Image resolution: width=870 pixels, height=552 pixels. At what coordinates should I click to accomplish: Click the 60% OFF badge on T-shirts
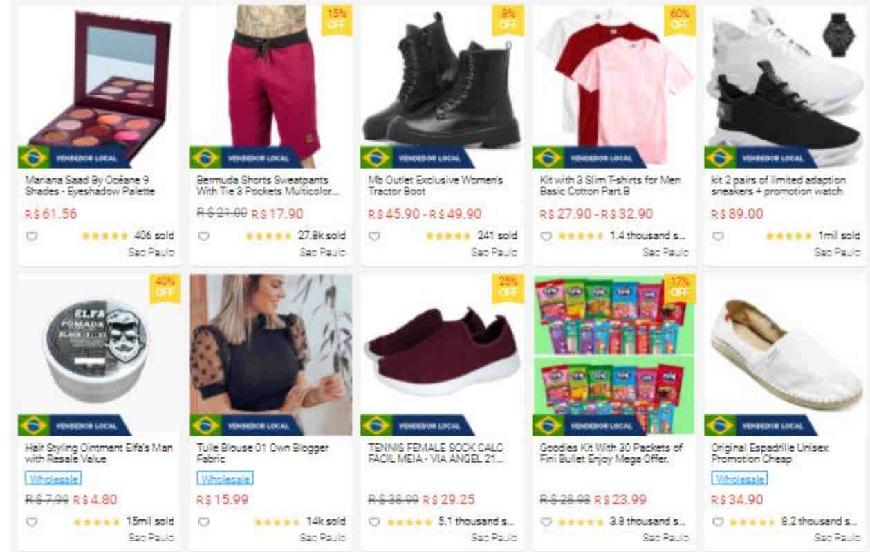tap(679, 19)
